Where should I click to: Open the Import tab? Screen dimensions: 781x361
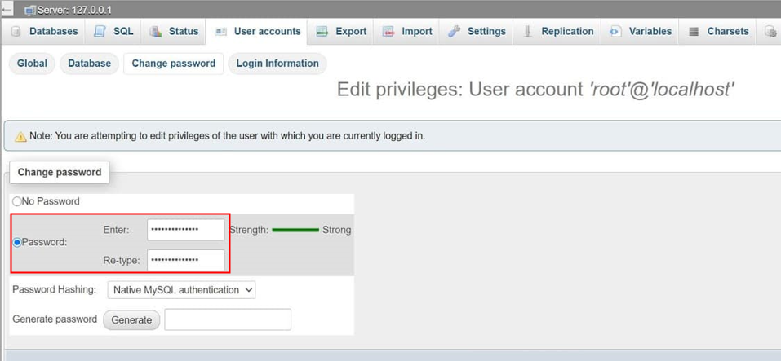tap(407, 31)
